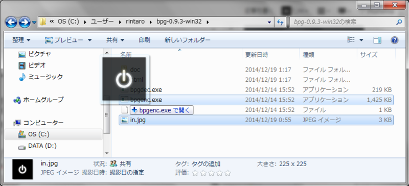
Task: Sort by the 更新日時 column header
Action: pos(257,55)
